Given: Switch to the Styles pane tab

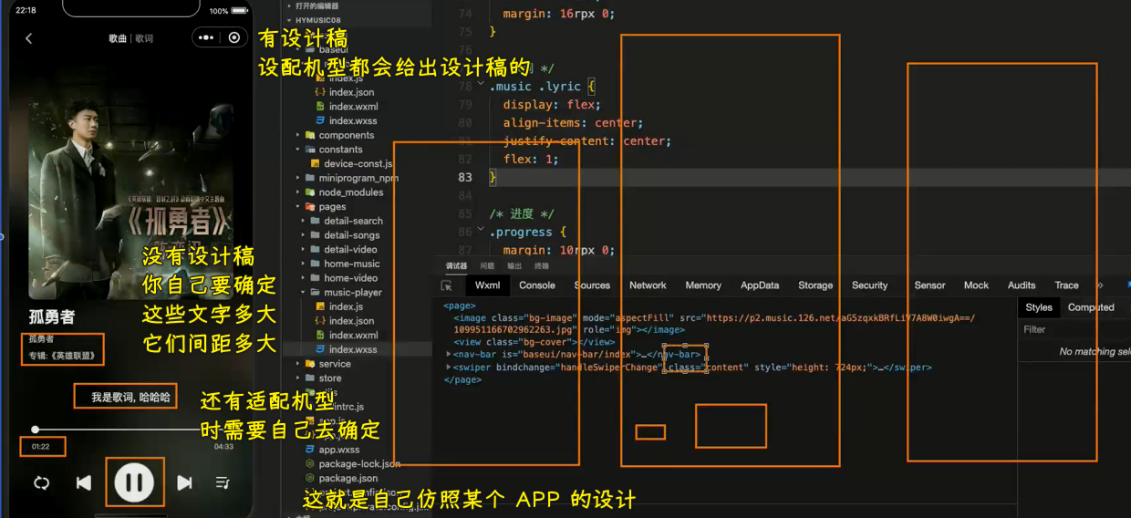Looking at the screenshot, I should 1039,307.
